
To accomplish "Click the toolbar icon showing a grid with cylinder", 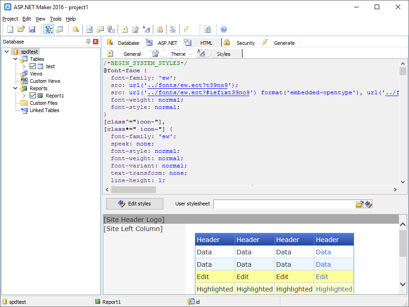I will 100,29.
